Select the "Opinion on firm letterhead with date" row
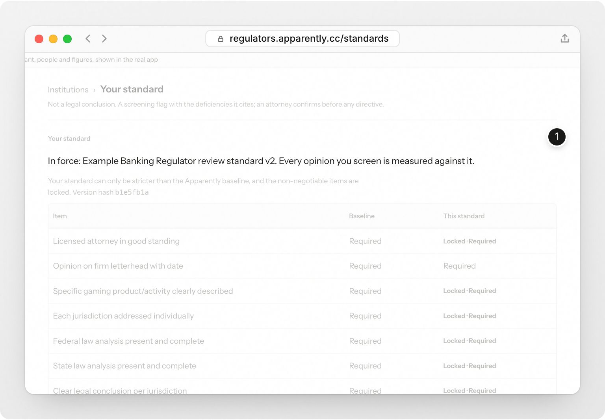605x420 pixels. click(302, 266)
